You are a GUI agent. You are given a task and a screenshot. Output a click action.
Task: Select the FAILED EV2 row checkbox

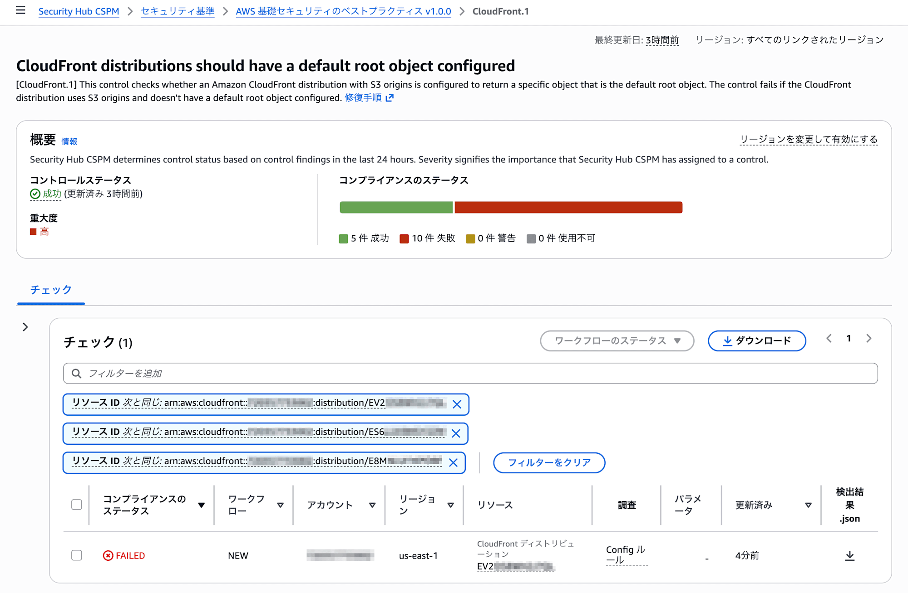click(x=77, y=555)
